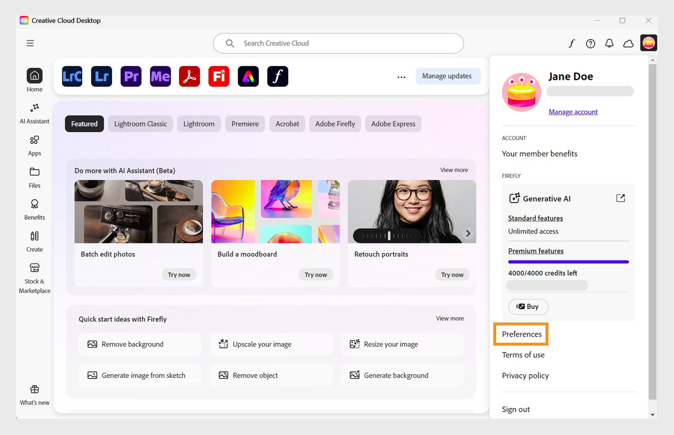This screenshot has width=674, height=435.
Task: Open Premium features link
Action: pos(536,251)
